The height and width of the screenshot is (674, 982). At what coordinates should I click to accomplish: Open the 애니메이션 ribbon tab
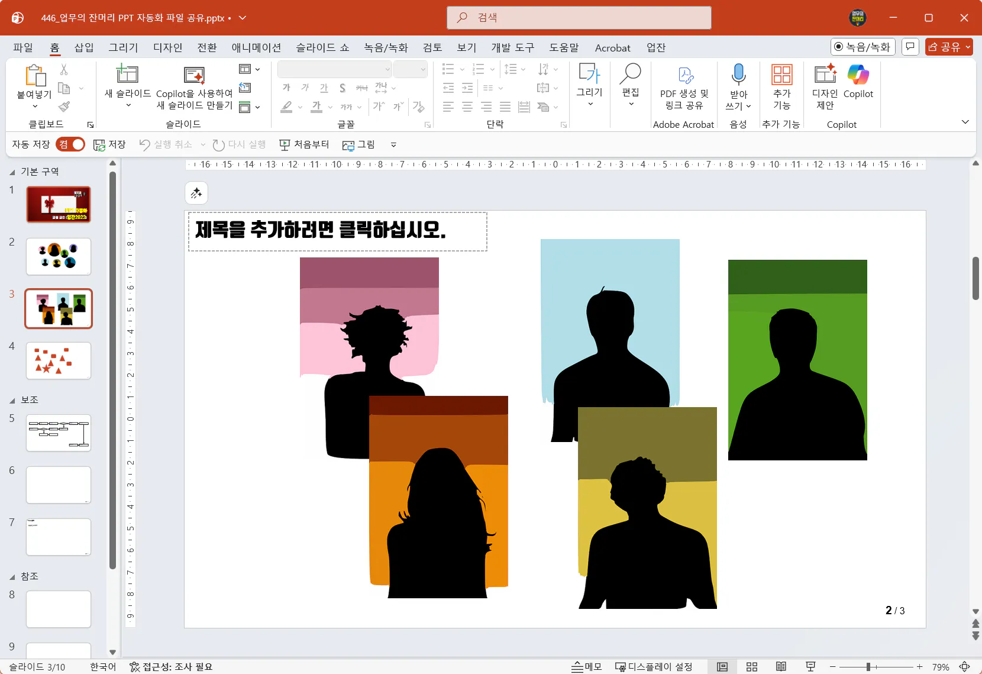256,48
